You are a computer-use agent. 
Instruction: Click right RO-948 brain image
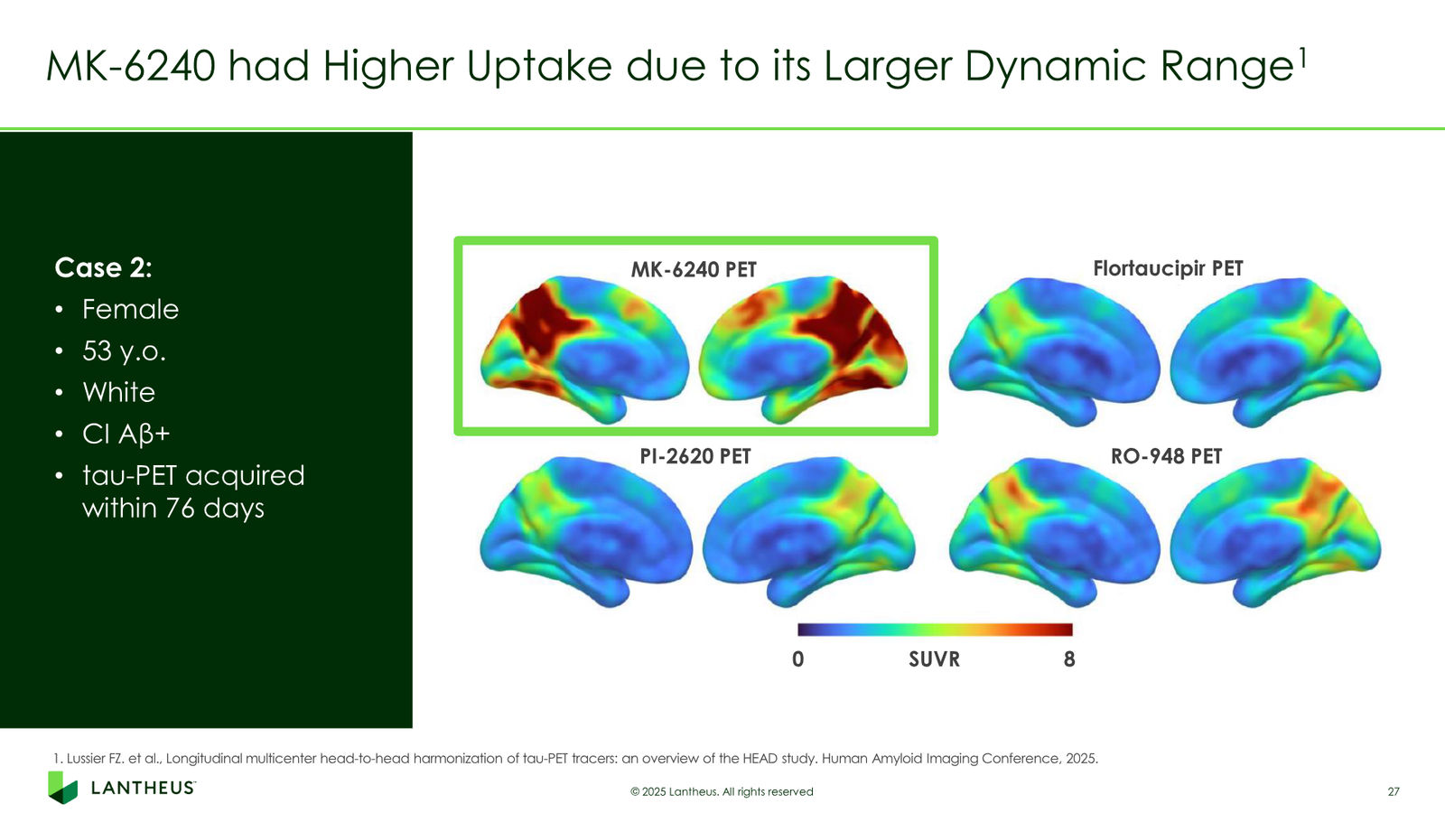(x=1275, y=531)
